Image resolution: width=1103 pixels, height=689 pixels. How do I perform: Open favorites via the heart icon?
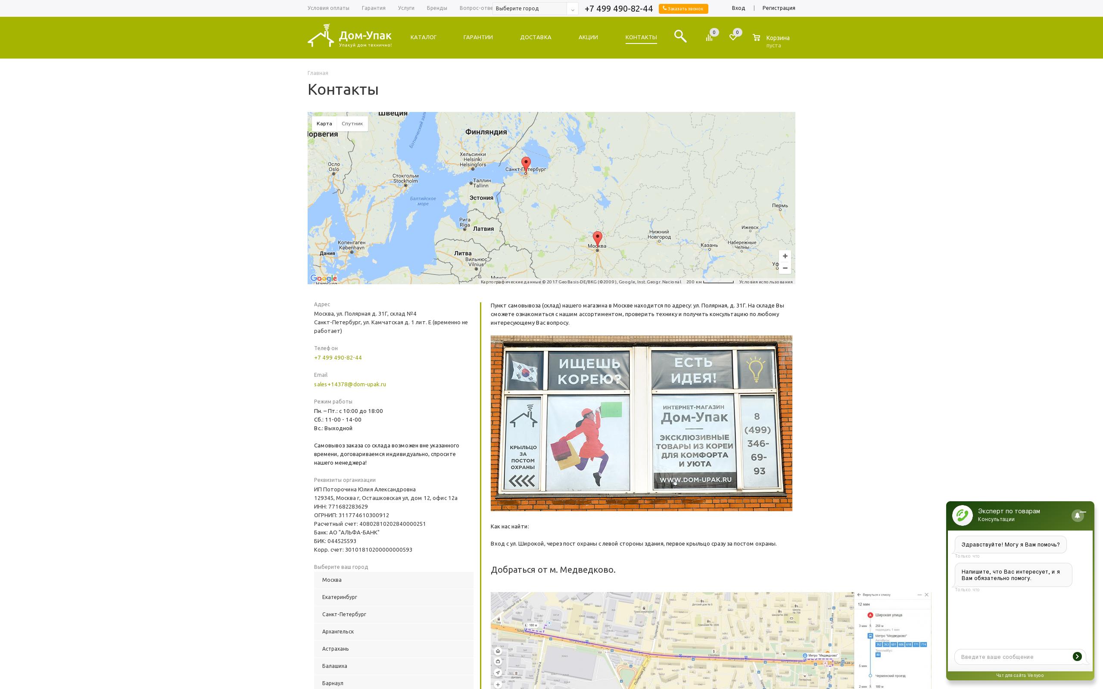pos(733,37)
